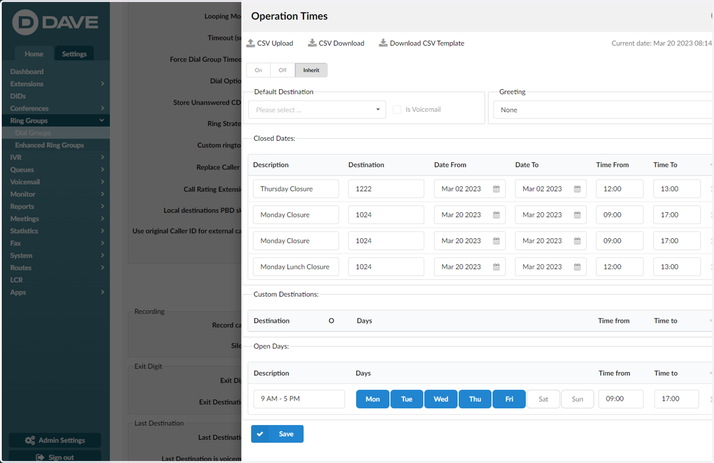Expand System in the sidebar

point(102,256)
